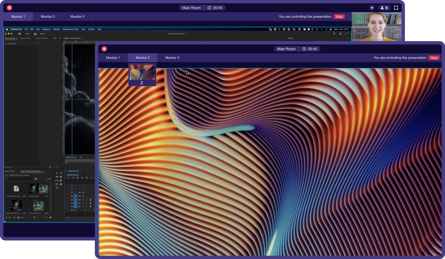Open the Underwater-4k timeline panel menu
The width and height of the screenshot is (445, 259).
tap(80, 171)
